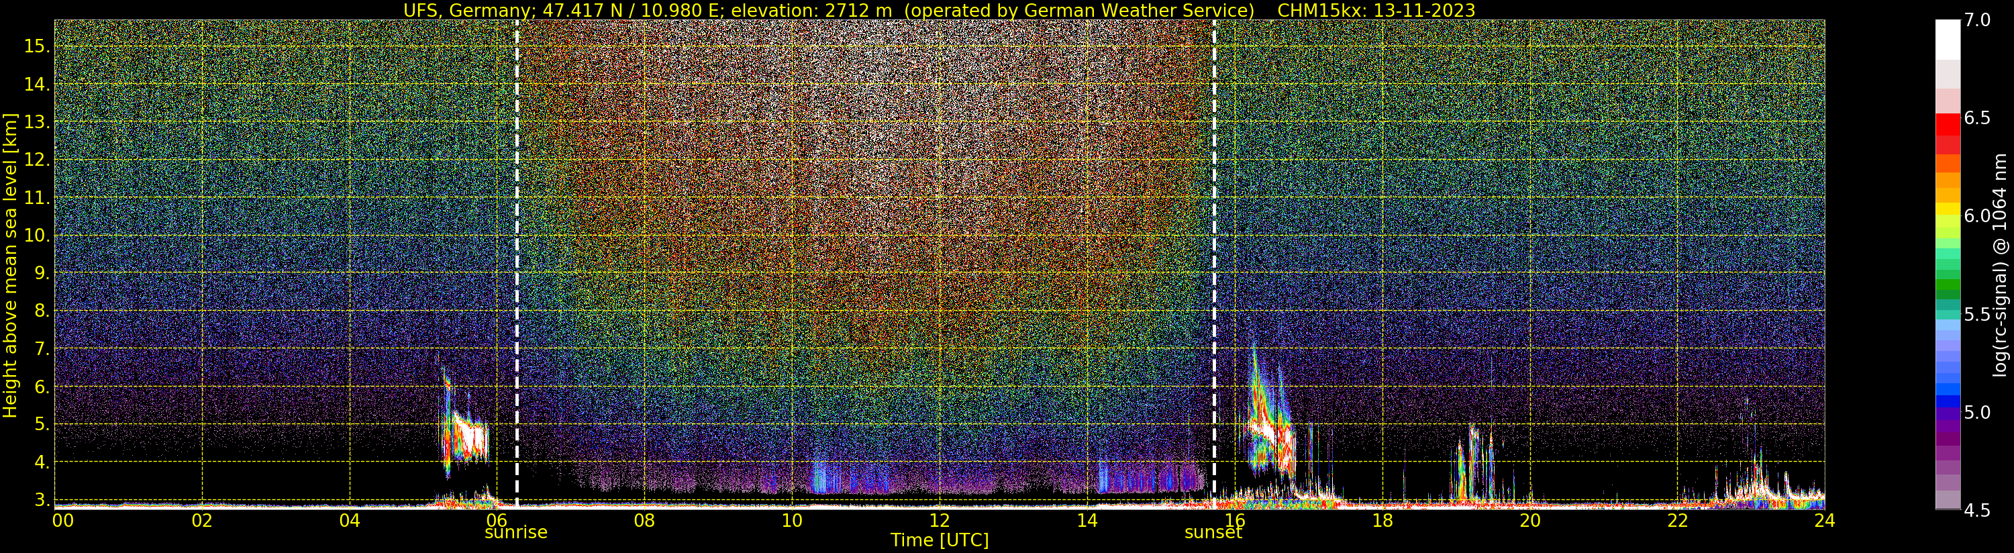Click the white cloud echo before 06 UTC
2014x553 pixels.
click(470, 440)
